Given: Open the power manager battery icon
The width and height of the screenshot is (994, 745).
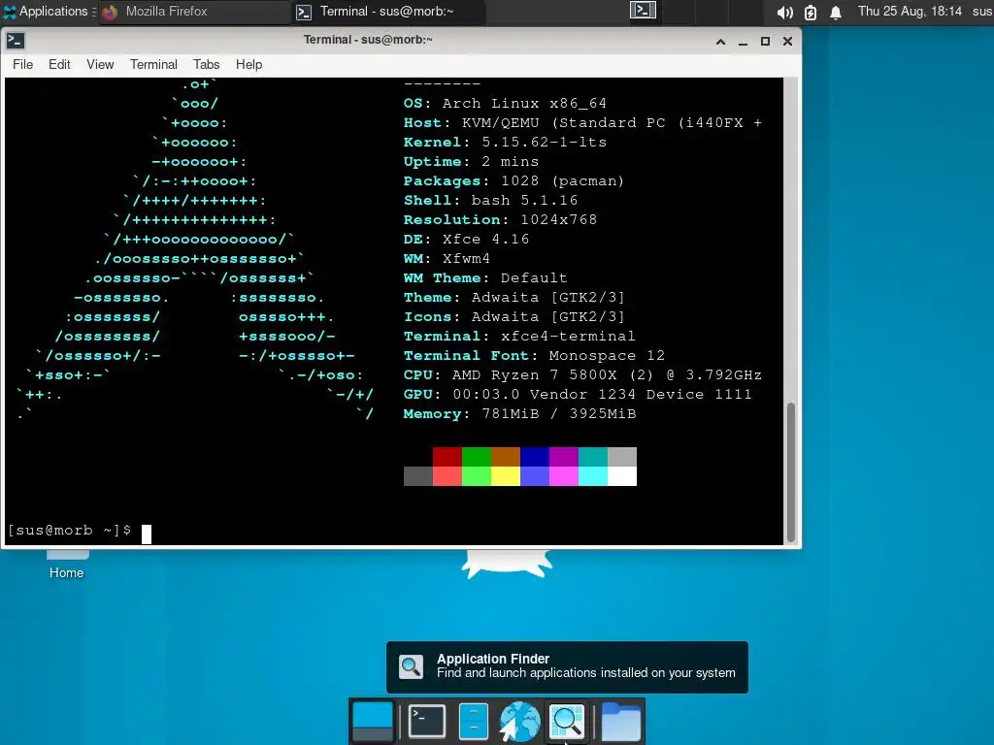Looking at the screenshot, I should click(811, 13).
